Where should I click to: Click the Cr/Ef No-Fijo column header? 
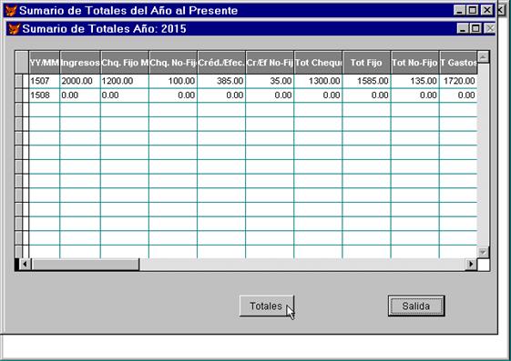270,63
